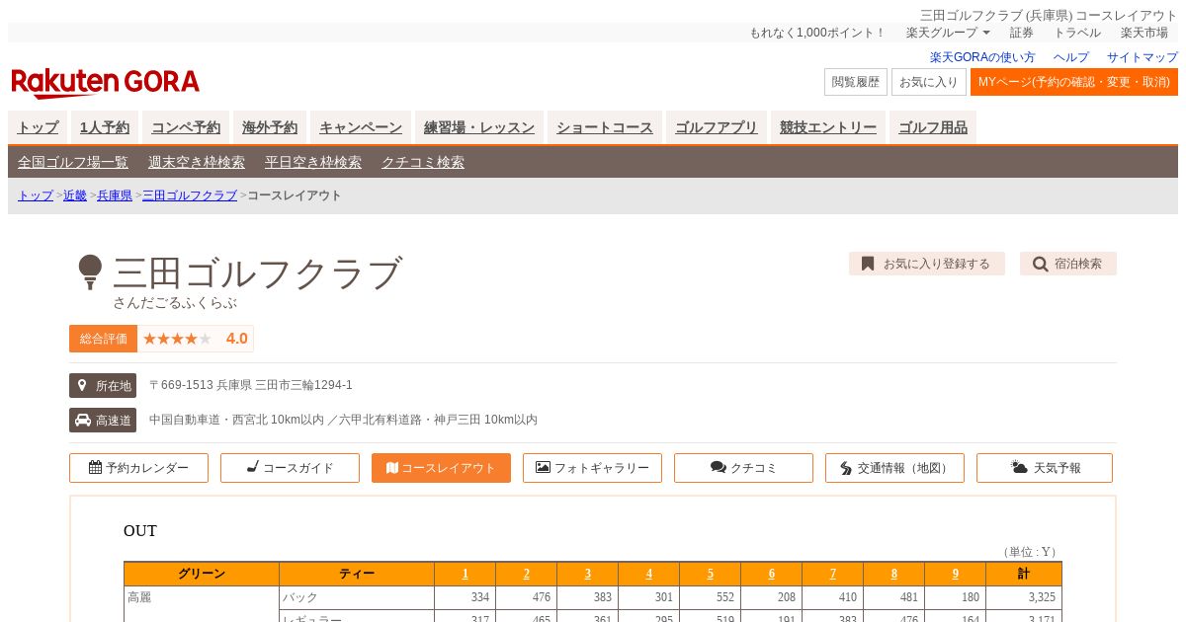The height and width of the screenshot is (622, 1186).
Task: Click the star rating icons
Action: tap(177, 339)
